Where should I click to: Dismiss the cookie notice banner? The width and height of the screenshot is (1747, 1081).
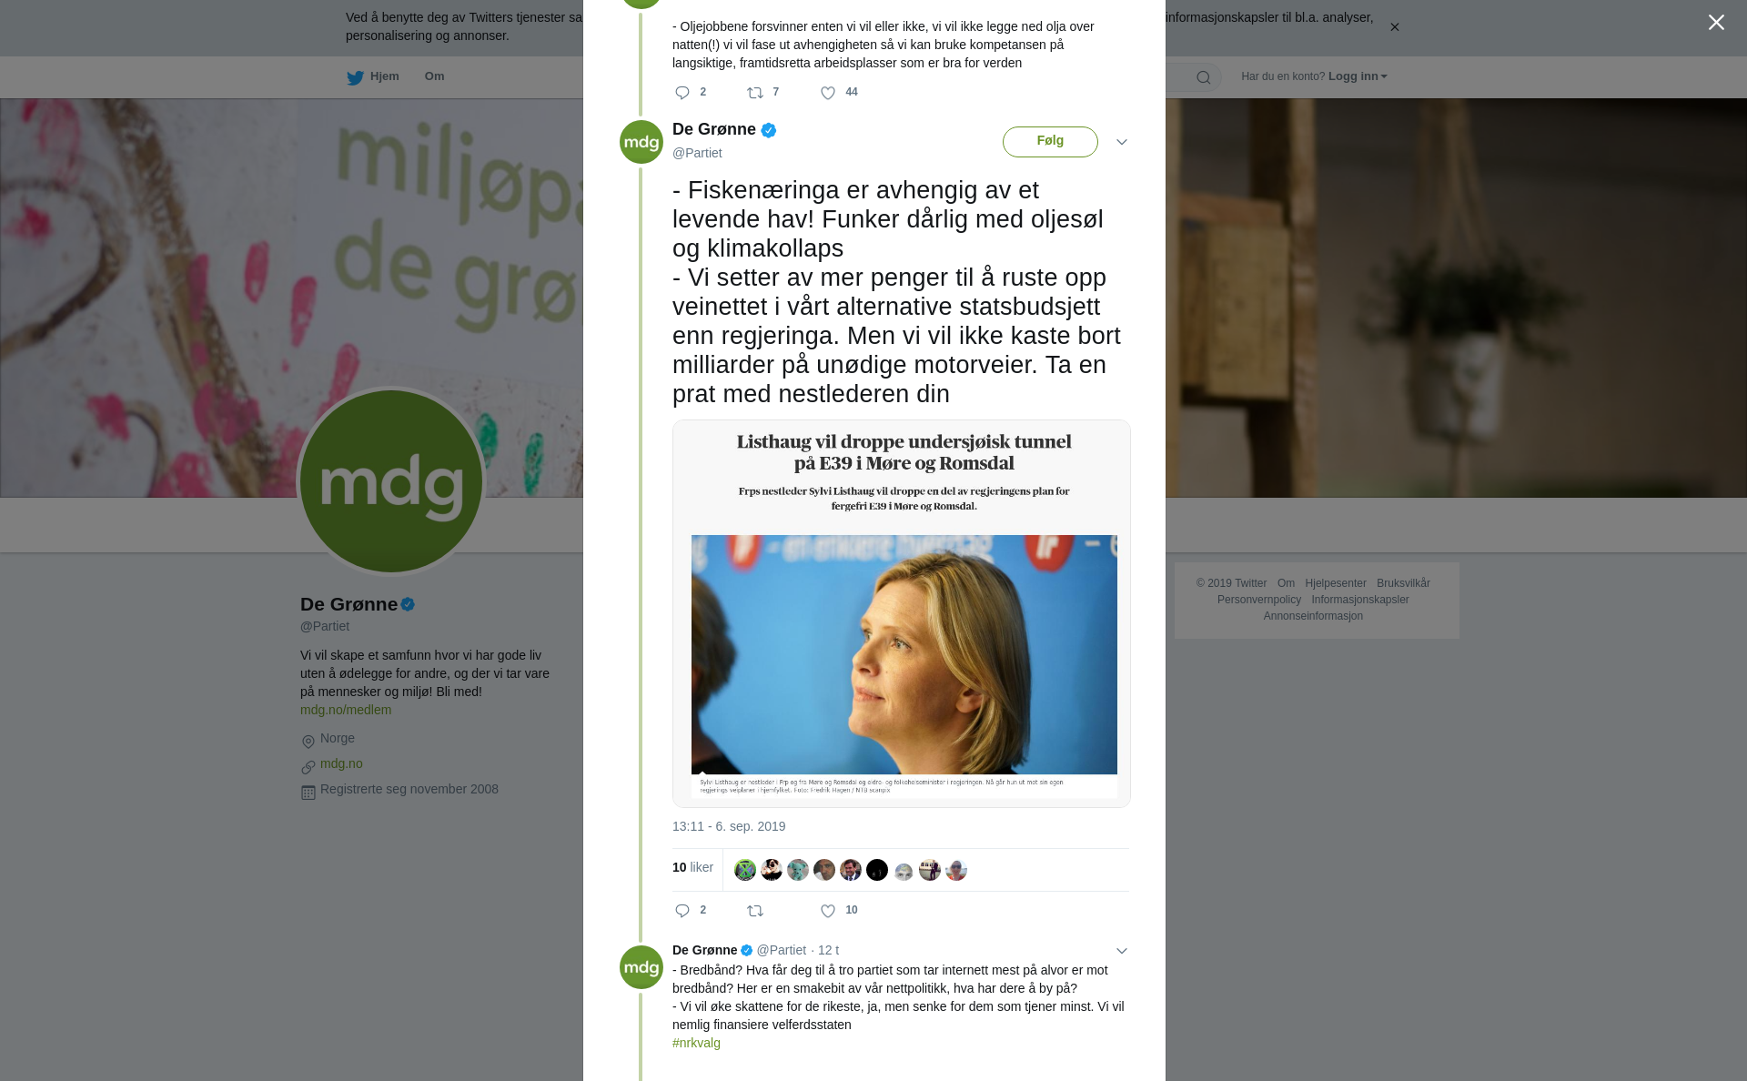click(x=1394, y=27)
